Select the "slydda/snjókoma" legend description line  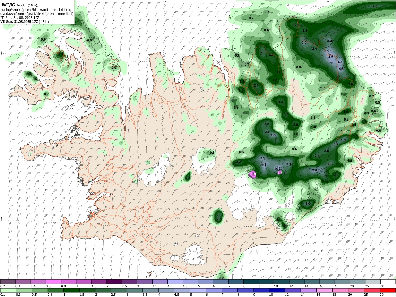pyautogui.click(x=37, y=14)
